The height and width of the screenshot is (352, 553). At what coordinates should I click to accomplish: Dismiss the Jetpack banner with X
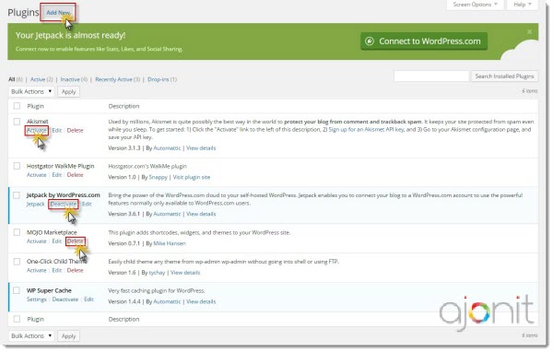click(529, 31)
